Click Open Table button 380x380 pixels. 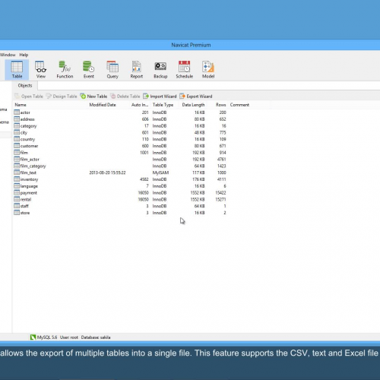(x=29, y=97)
